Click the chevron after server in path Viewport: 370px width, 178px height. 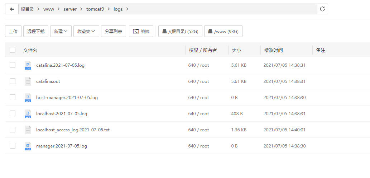81,9
